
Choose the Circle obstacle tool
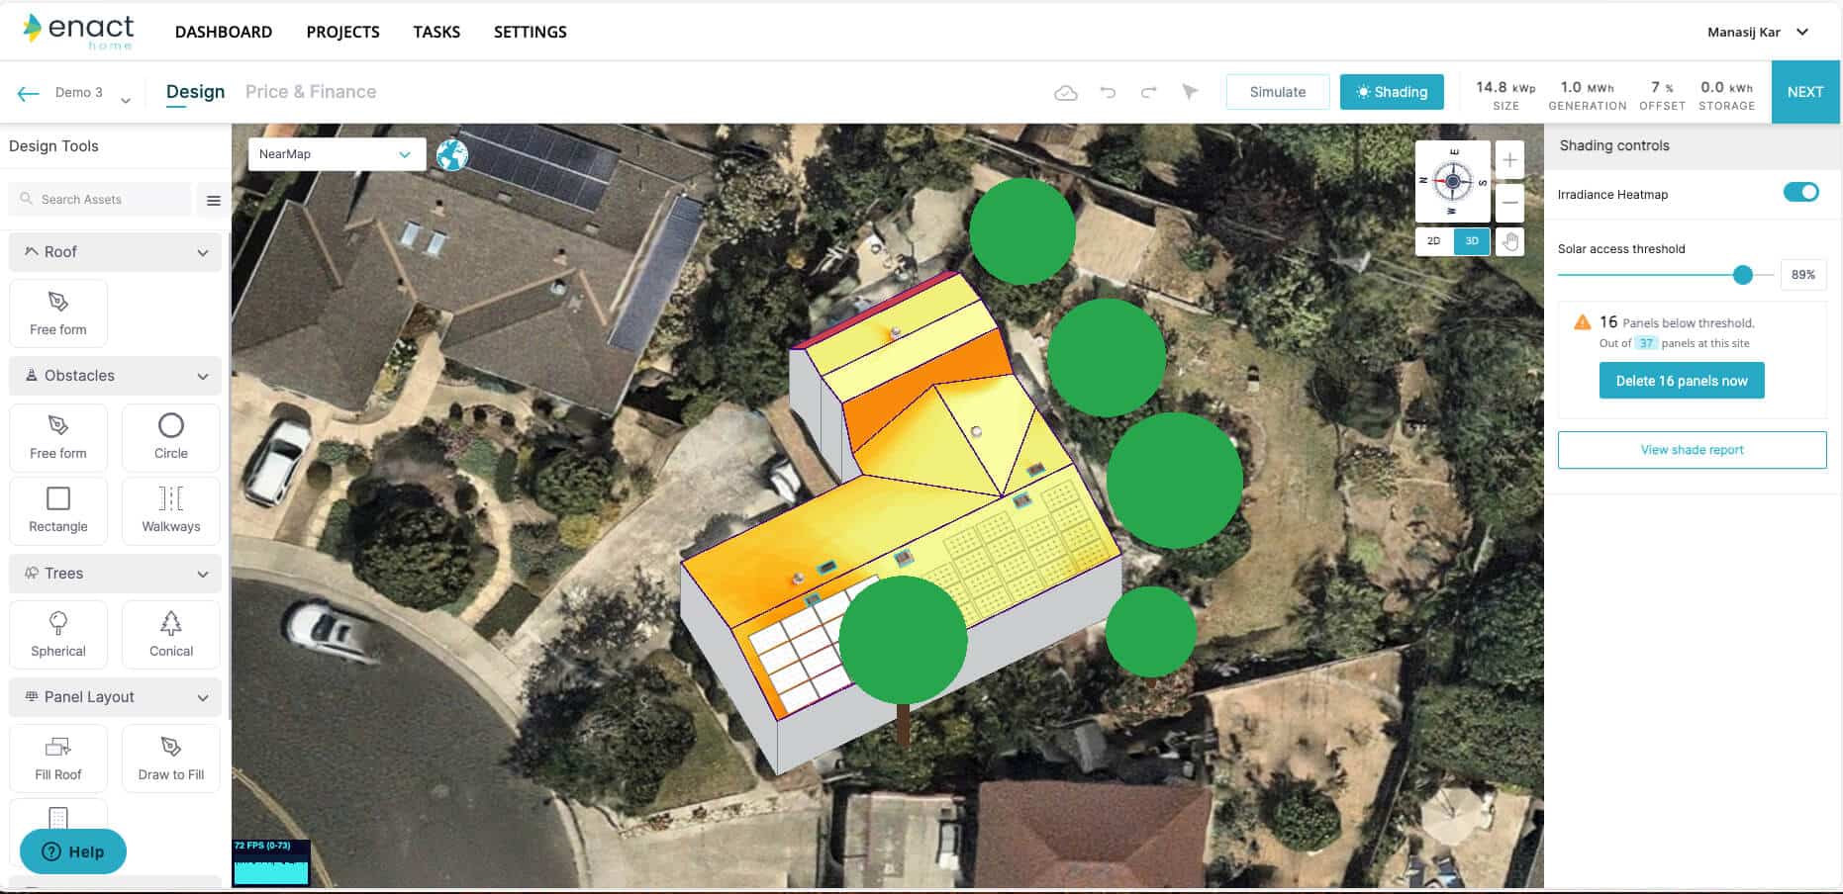[x=170, y=436]
